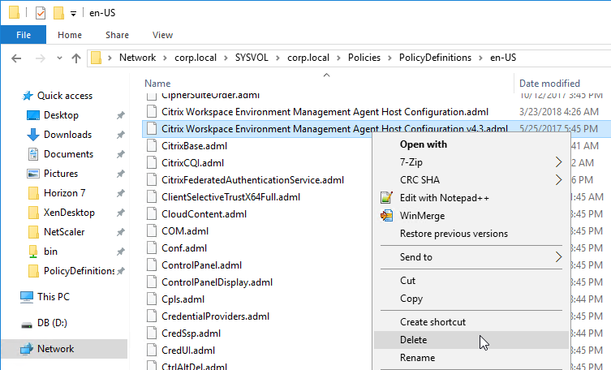The width and height of the screenshot is (611, 370).
Task: Expand chevron after Policies in address bar
Action: click(389, 58)
